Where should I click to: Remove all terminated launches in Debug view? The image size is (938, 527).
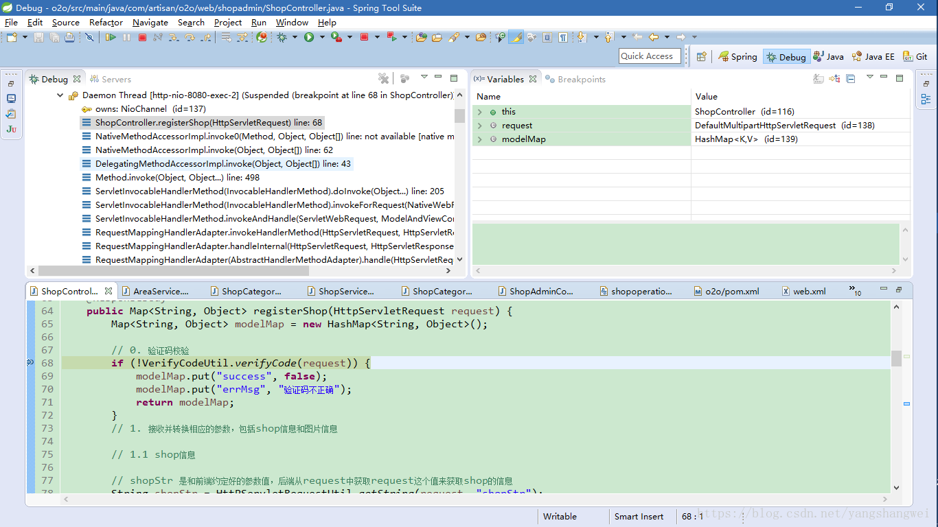click(383, 79)
